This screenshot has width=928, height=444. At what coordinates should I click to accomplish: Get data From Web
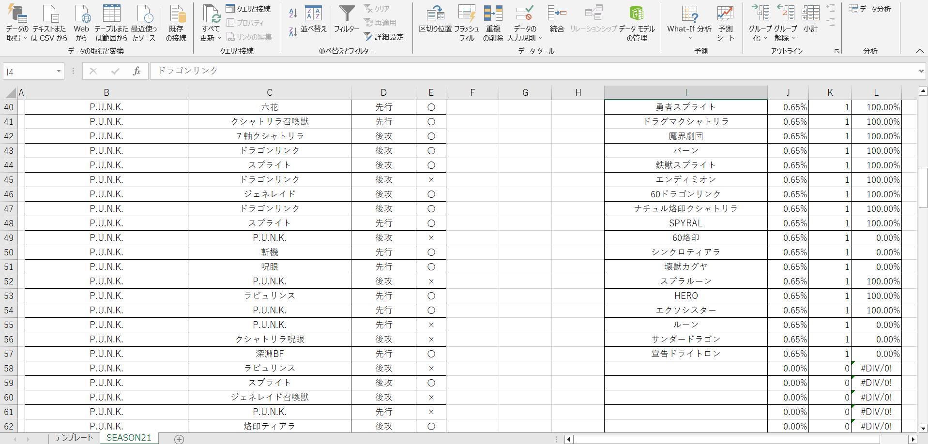click(x=82, y=19)
